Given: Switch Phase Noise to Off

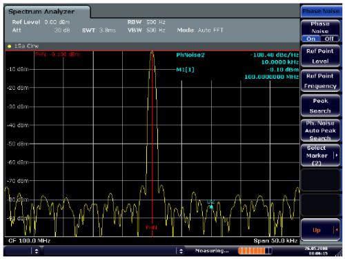Looking at the screenshot, I should point(329,39).
